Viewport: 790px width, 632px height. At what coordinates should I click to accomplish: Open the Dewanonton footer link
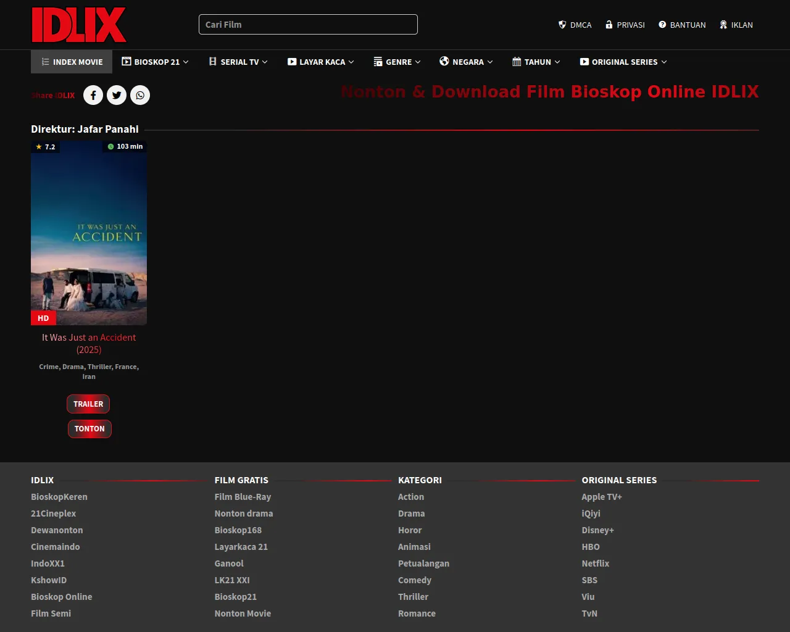pyautogui.click(x=57, y=530)
